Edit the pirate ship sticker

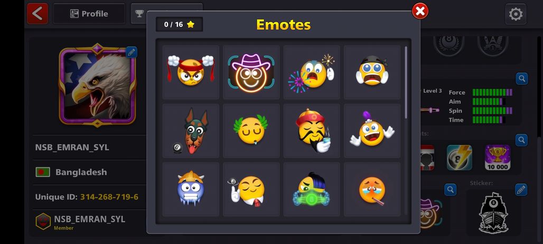click(x=521, y=190)
